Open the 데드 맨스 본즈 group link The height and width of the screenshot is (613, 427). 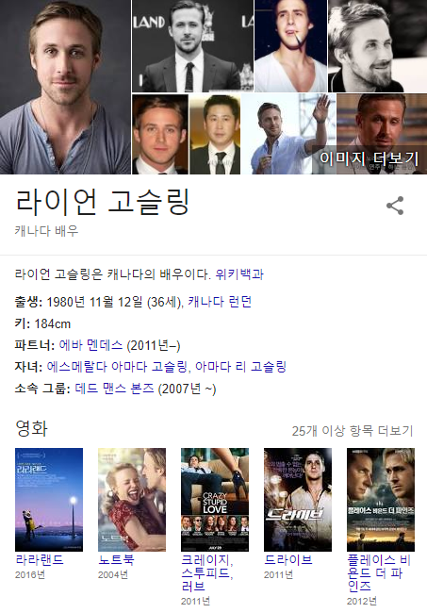tap(114, 389)
